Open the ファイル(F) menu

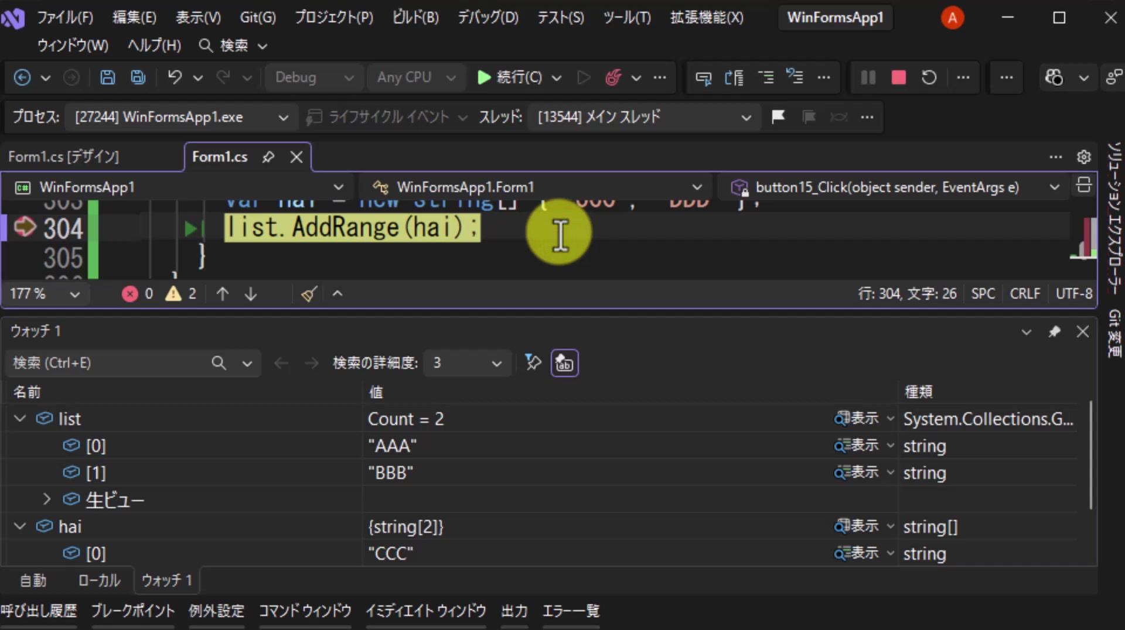[x=64, y=18]
